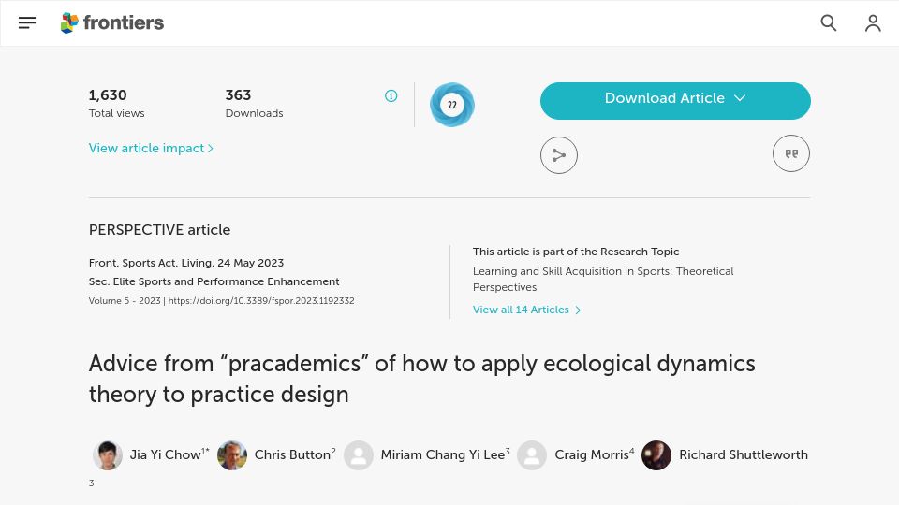The height and width of the screenshot is (505, 899).
Task: Open the Research Topic title link
Action: (603, 279)
